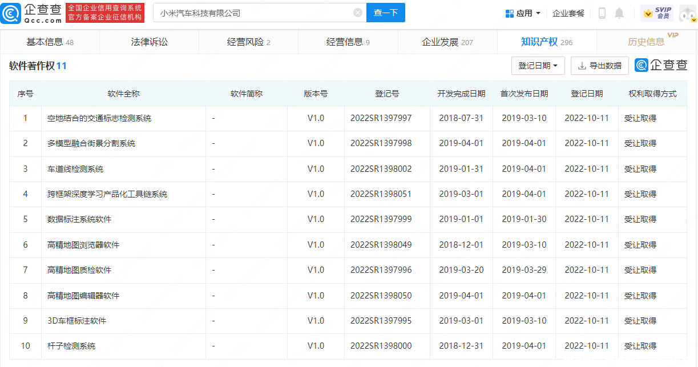Screen dimensions: 698x367
Task: Click registration number 2022SR1398002
Action: (x=381, y=169)
